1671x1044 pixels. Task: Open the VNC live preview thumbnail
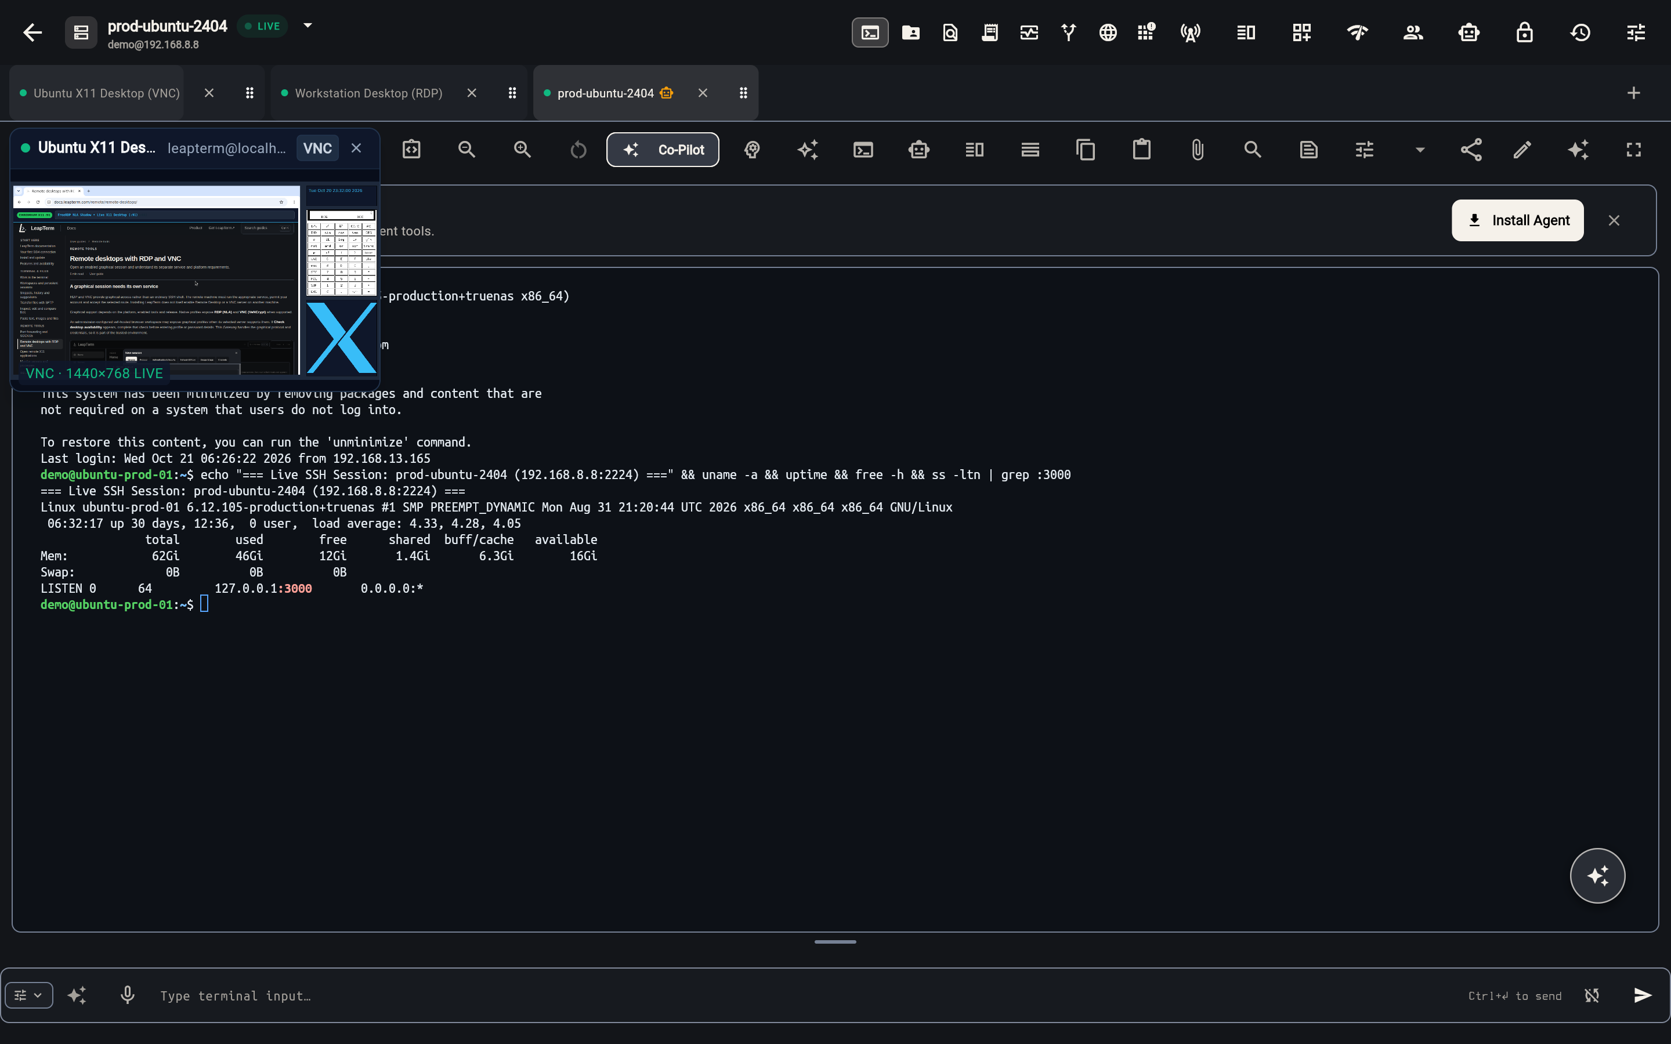196,280
